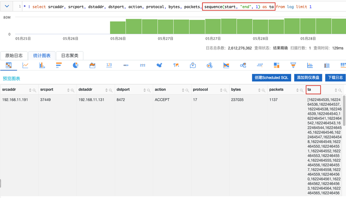Sort the bytes column

(259, 90)
